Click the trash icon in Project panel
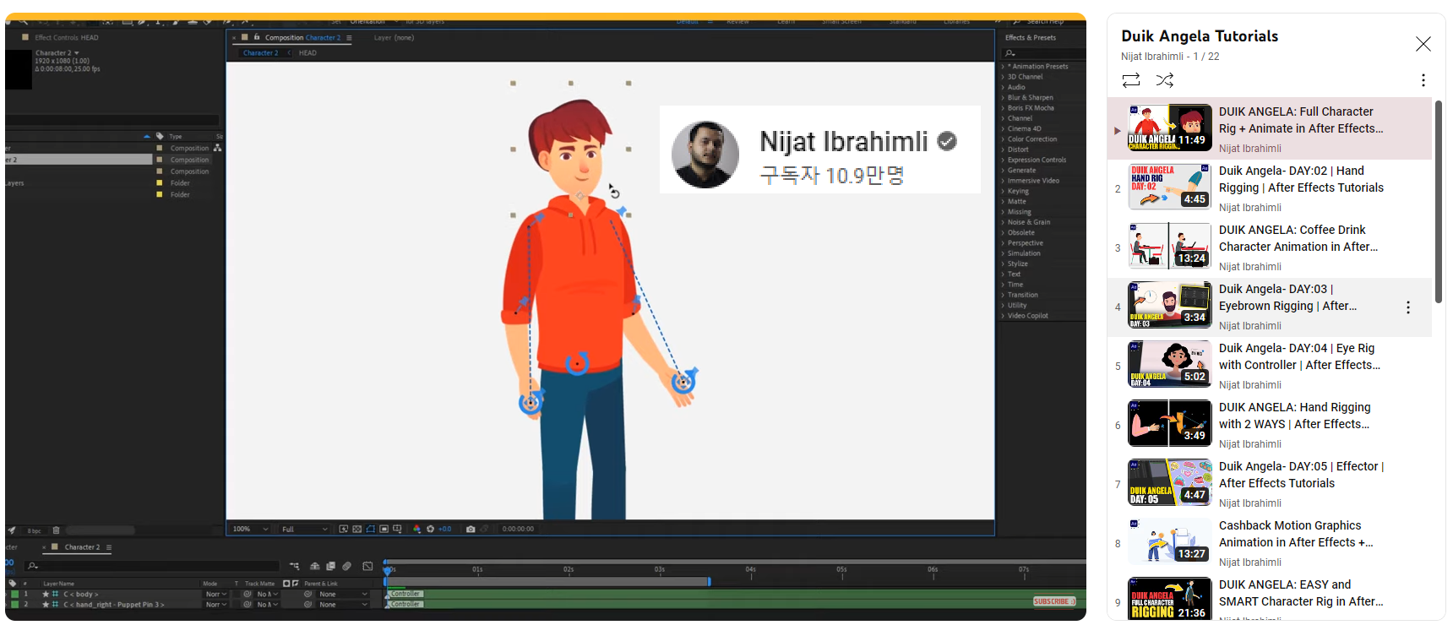The image size is (1453, 625). point(57,530)
